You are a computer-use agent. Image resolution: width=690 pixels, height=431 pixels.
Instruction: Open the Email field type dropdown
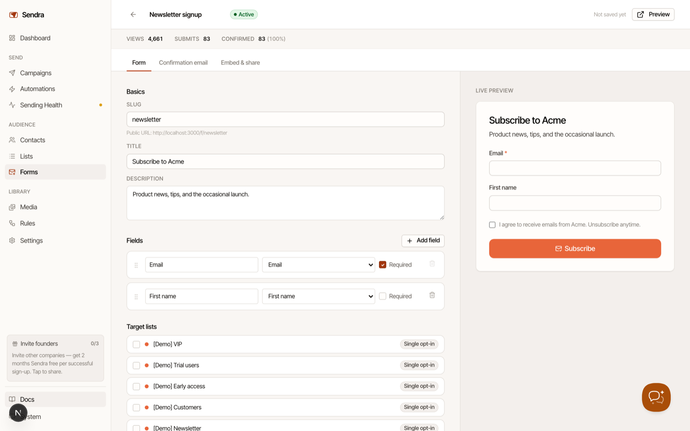[x=319, y=265]
